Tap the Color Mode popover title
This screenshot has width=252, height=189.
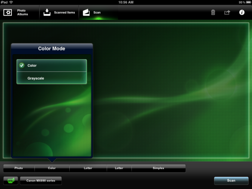pyautogui.click(x=52, y=49)
